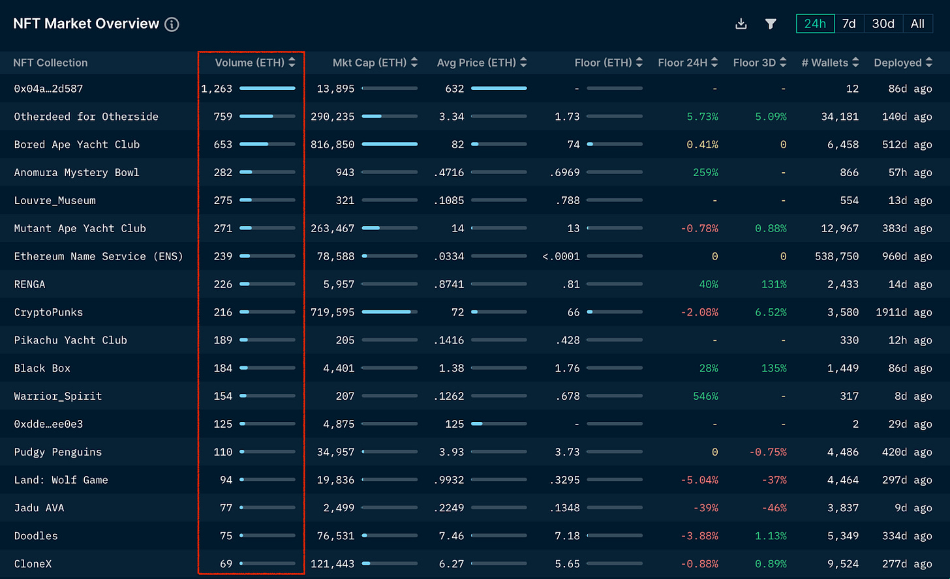Open the Pudgy Penguins collection
This screenshot has width=950, height=579.
[x=58, y=453]
